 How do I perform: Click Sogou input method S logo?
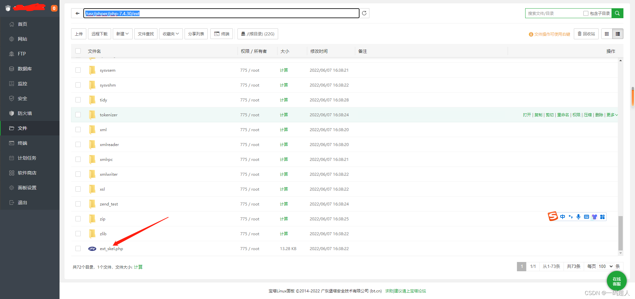[x=553, y=216]
